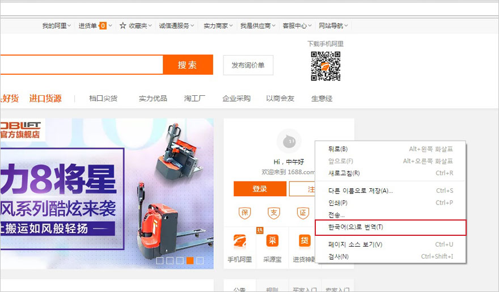Select the highlighted orange carousel indicator
This screenshot has width=499, height=292.
190,260
